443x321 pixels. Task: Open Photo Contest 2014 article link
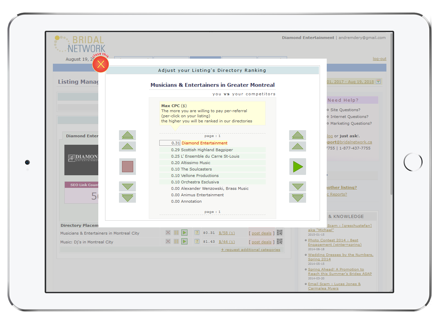[335, 242]
